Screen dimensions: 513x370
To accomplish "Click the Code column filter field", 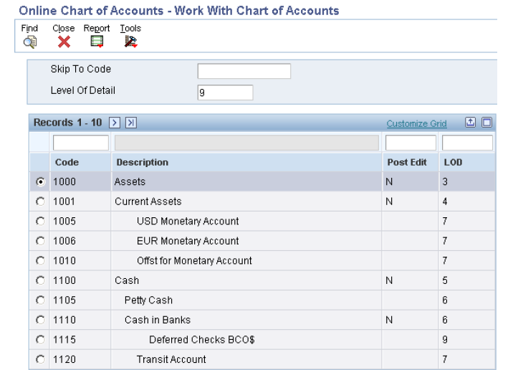I will click(x=81, y=143).
